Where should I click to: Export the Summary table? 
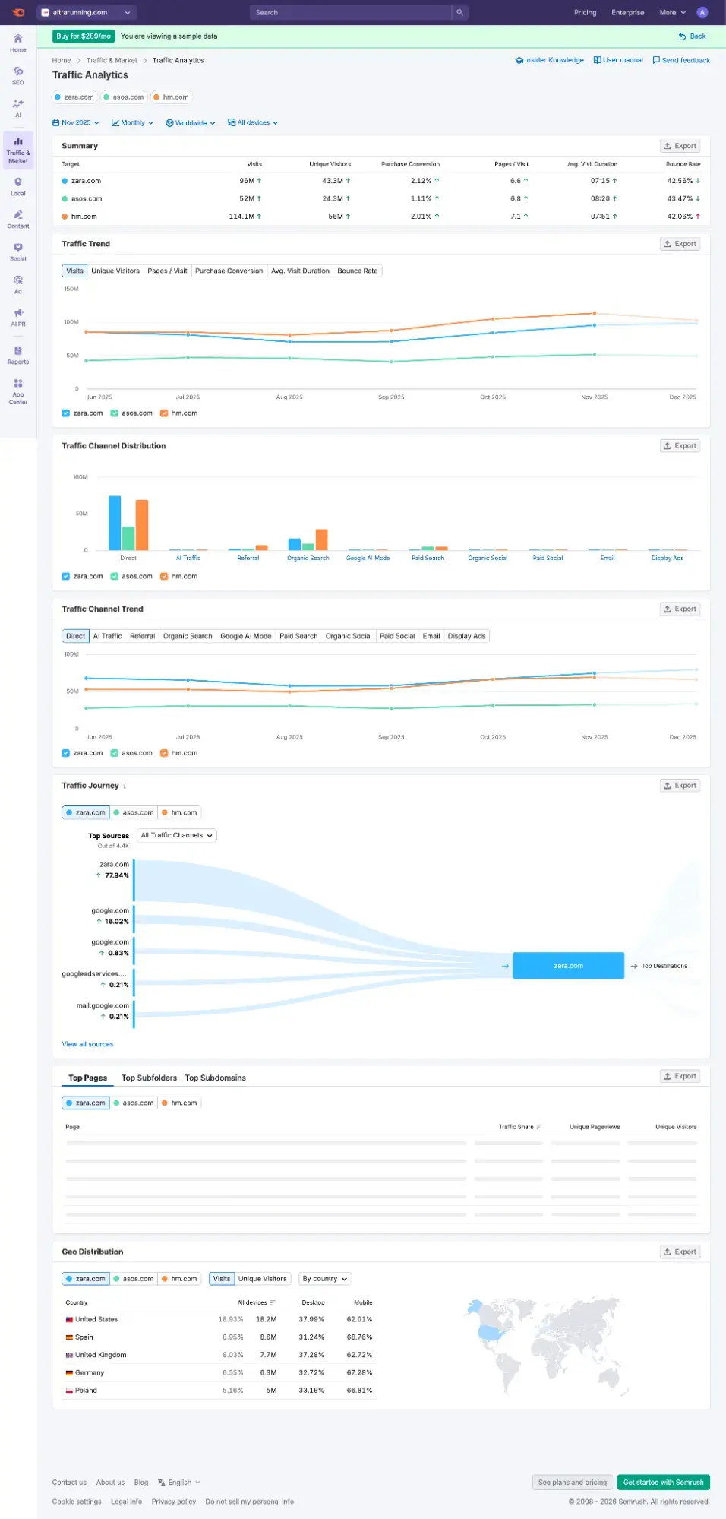(680, 146)
